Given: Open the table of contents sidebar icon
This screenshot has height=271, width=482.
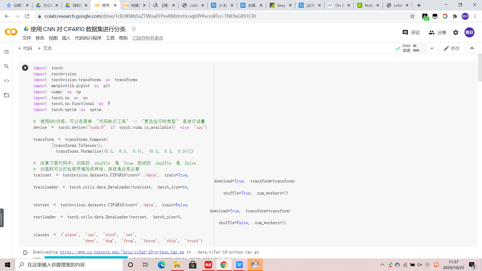Looking at the screenshot, I should [x=7, y=52].
